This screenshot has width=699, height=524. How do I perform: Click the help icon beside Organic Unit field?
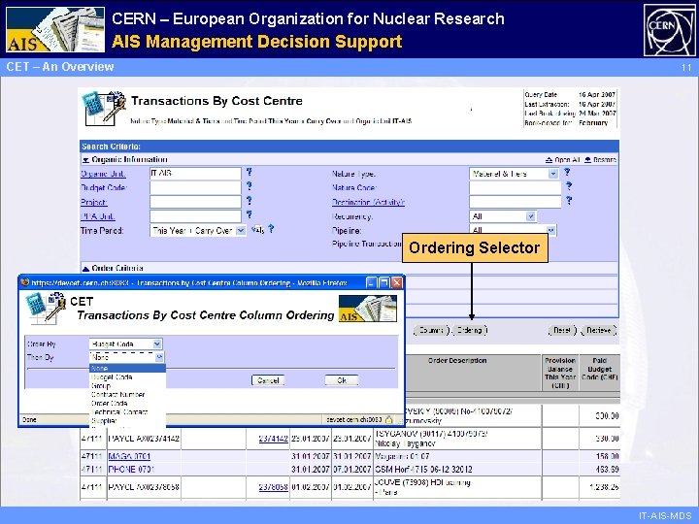250,172
